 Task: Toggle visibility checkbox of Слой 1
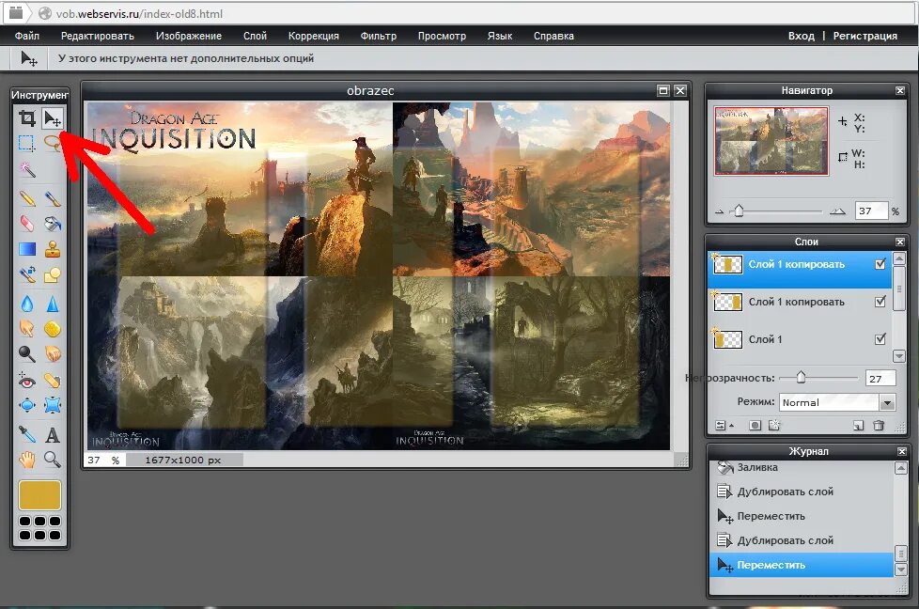pos(880,339)
